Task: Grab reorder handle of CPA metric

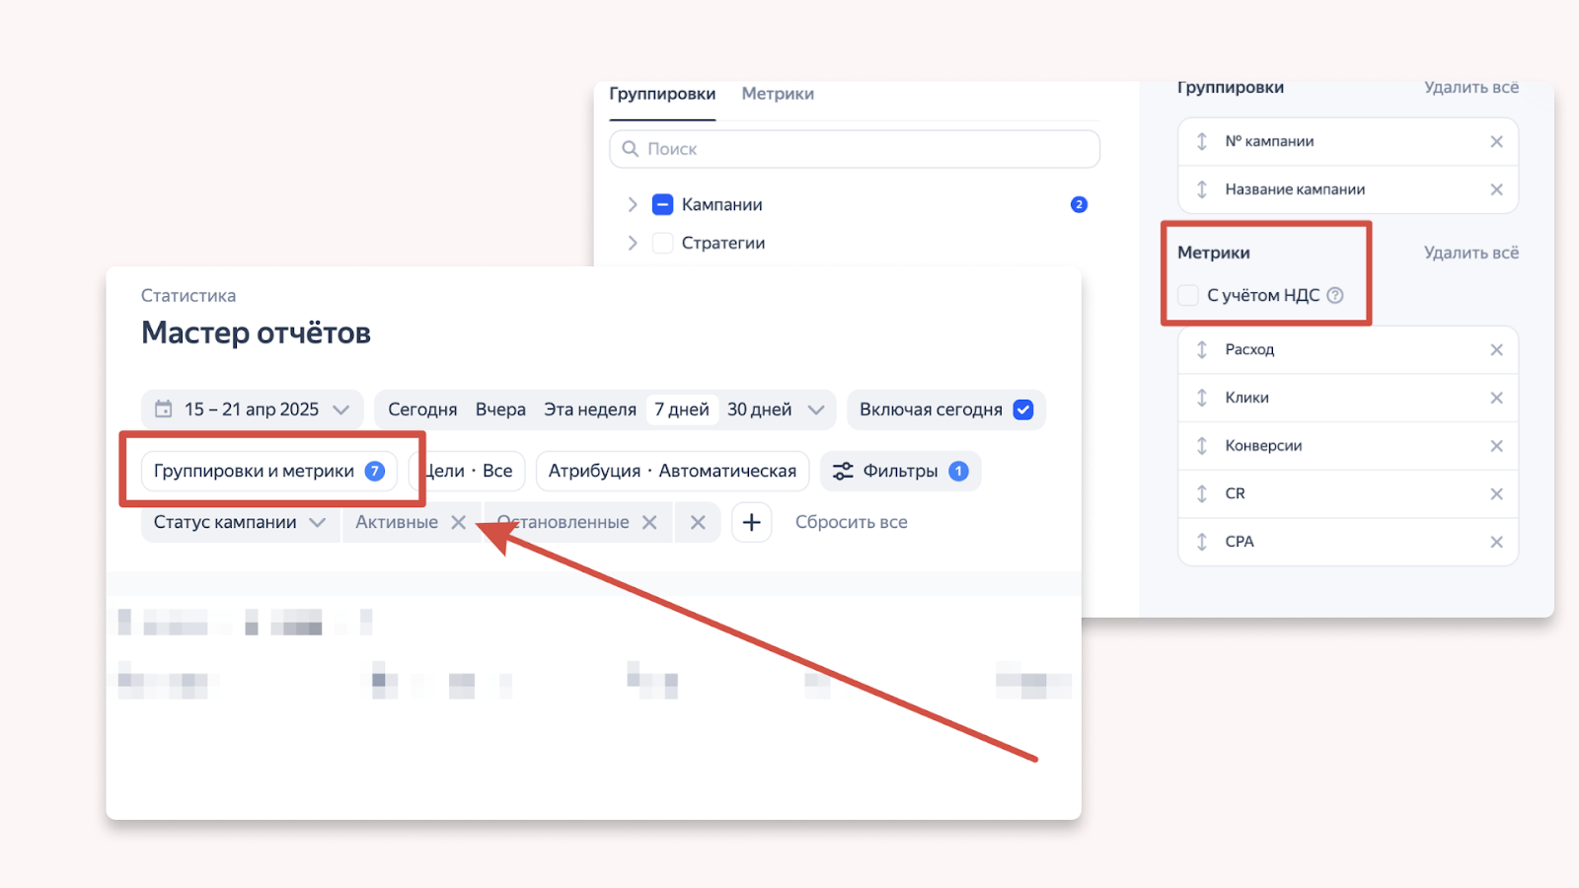Action: pos(1202,542)
